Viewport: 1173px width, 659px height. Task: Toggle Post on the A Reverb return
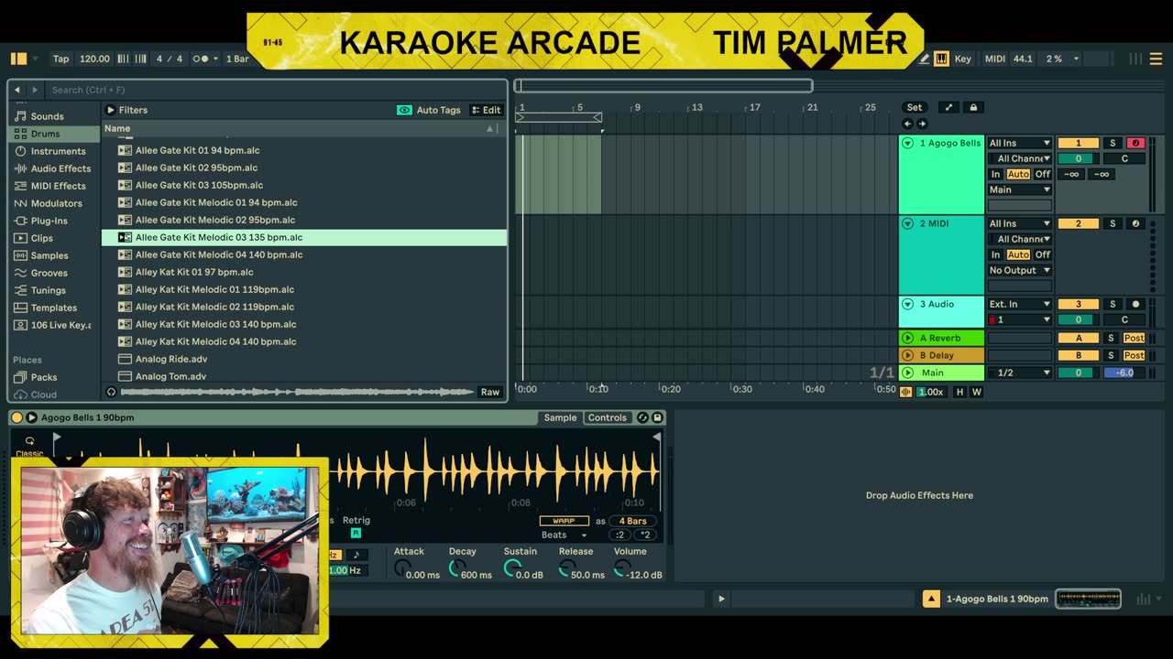(1135, 338)
